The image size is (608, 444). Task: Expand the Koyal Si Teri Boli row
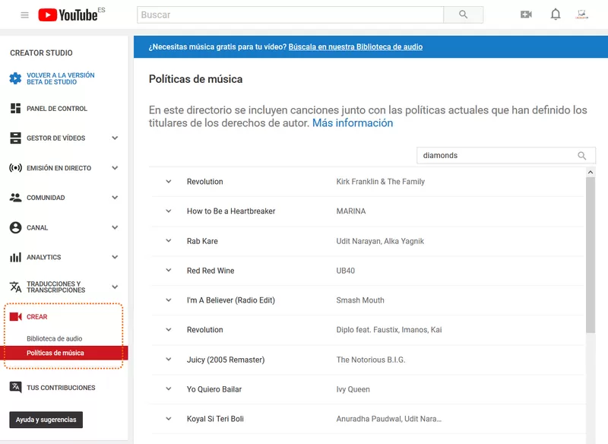(x=169, y=419)
